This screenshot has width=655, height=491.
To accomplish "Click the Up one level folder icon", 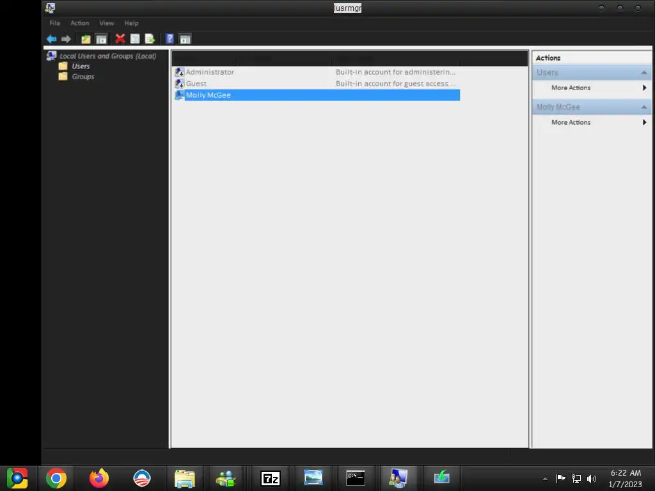I will [x=86, y=39].
